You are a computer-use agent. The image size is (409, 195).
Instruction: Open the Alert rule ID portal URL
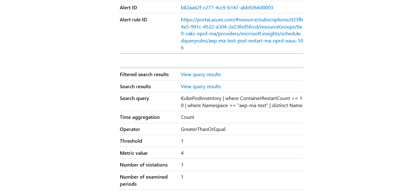point(242,33)
